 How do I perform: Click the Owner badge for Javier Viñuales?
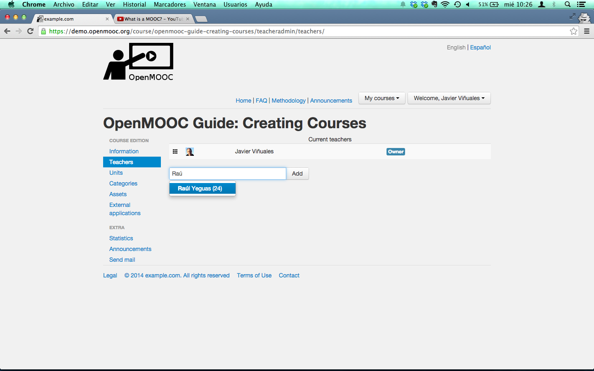(x=396, y=152)
